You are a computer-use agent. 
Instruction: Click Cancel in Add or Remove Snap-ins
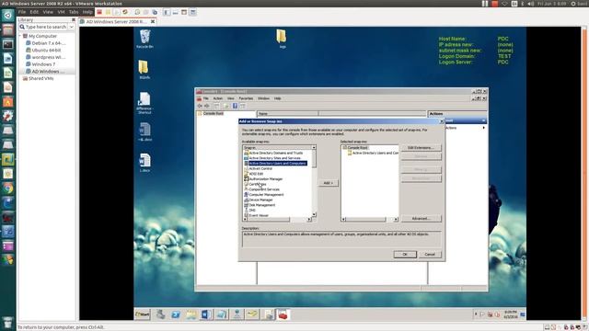click(430, 255)
